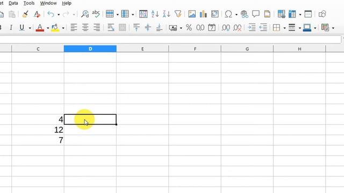Apply yellow background color highlight
Image resolution: width=344 pixels, height=193 pixels.
55,28
